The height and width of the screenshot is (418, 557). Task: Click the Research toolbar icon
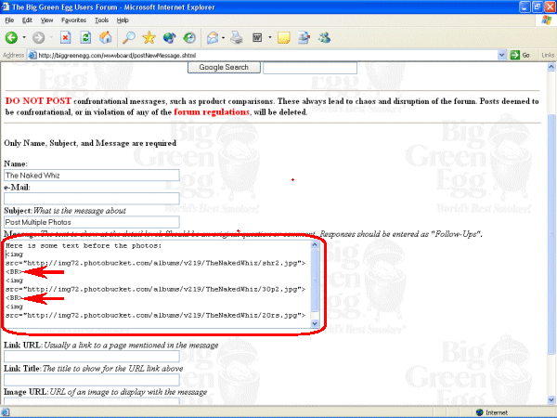pyautogui.click(x=304, y=37)
